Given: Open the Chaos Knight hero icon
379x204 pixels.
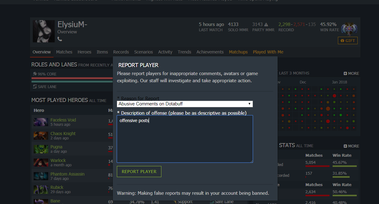Looking at the screenshot, I should click(x=41, y=136).
